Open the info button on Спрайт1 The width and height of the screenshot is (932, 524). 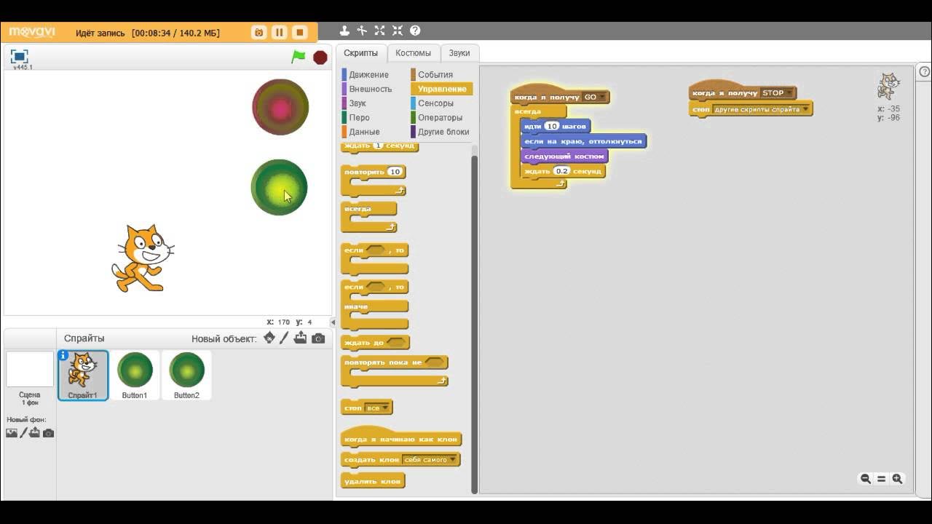(x=63, y=355)
